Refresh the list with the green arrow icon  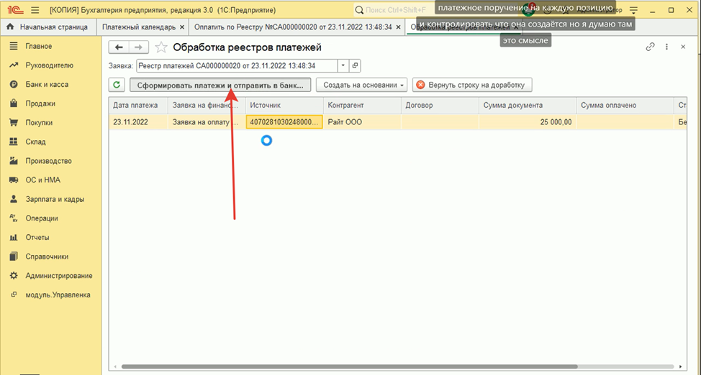coord(117,85)
